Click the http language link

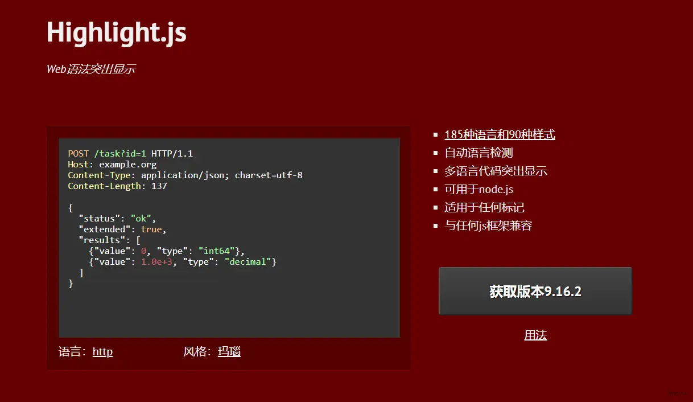pyautogui.click(x=102, y=351)
